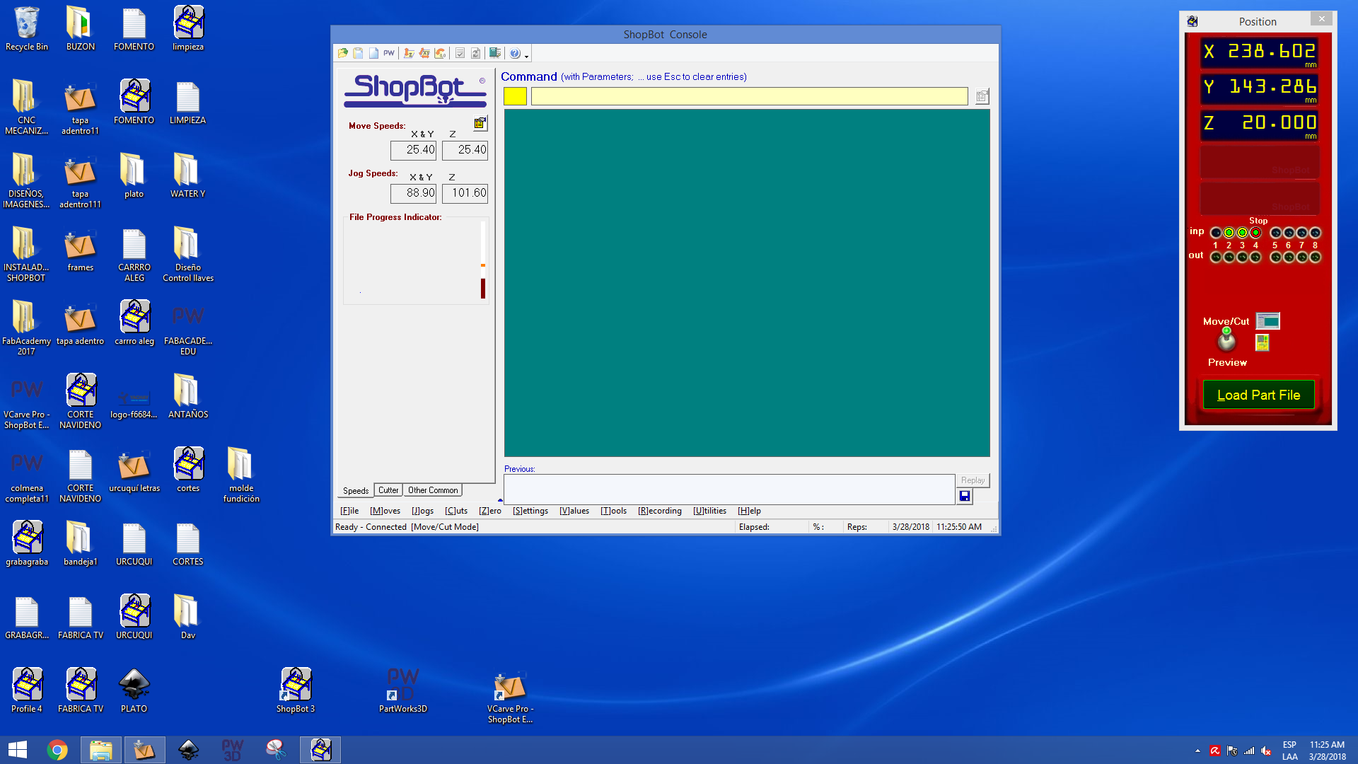Image resolution: width=1358 pixels, height=764 pixels.
Task: Click the full console view icon in Position panel
Action: pos(1267,321)
